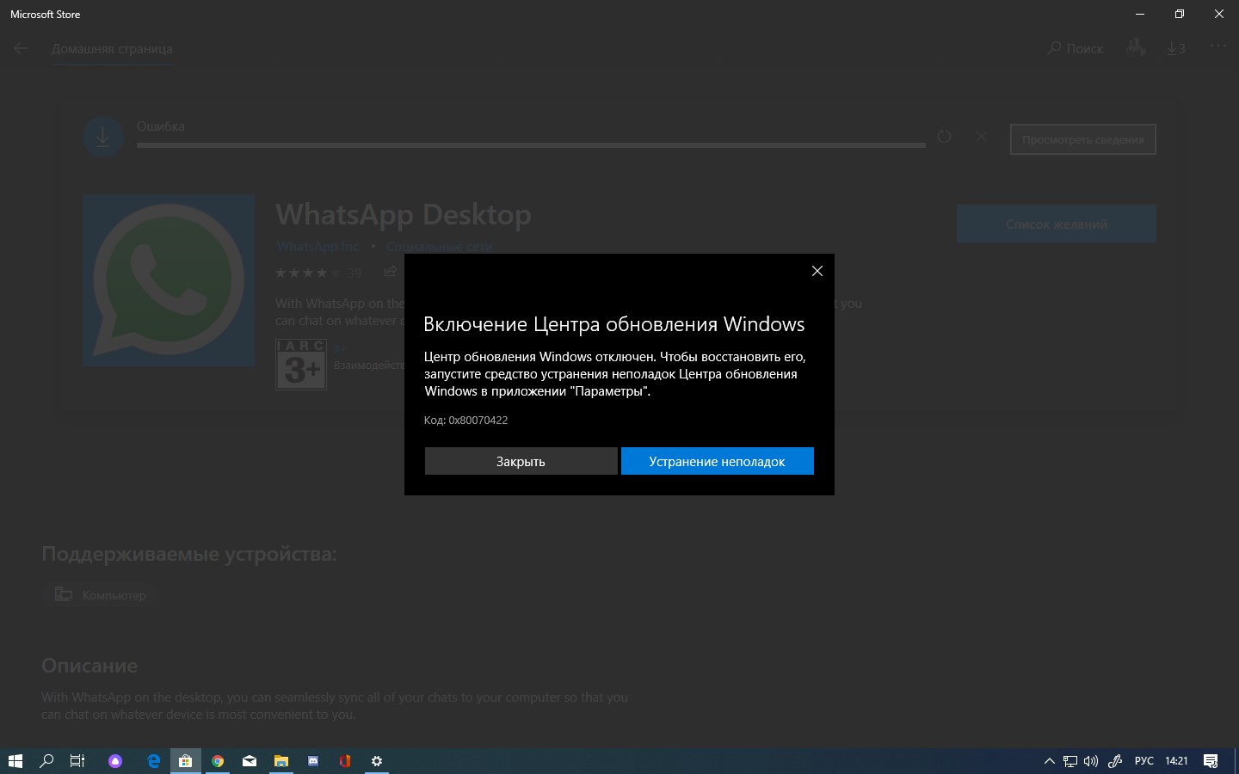Image resolution: width=1239 pixels, height=774 pixels.
Task: Cancel the failed download with X
Action: pyautogui.click(x=982, y=136)
